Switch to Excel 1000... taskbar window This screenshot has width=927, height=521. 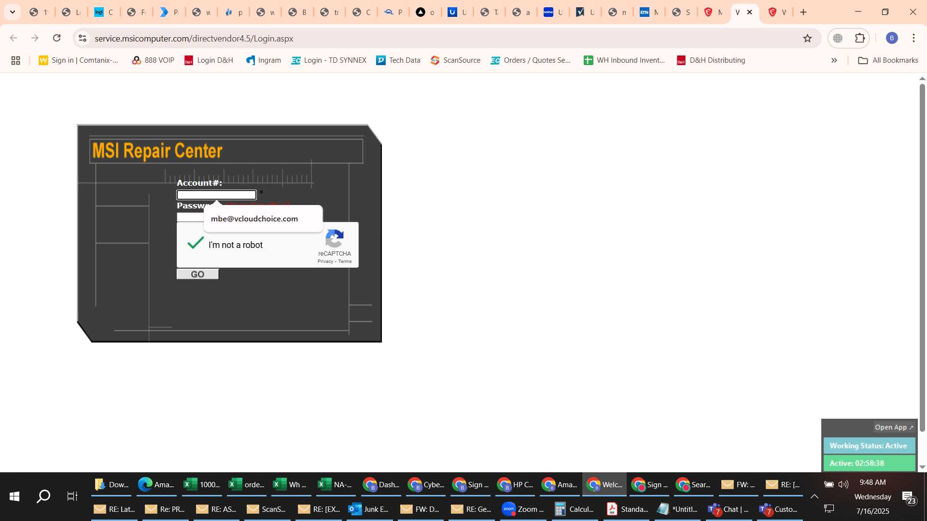tap(201, 484)
